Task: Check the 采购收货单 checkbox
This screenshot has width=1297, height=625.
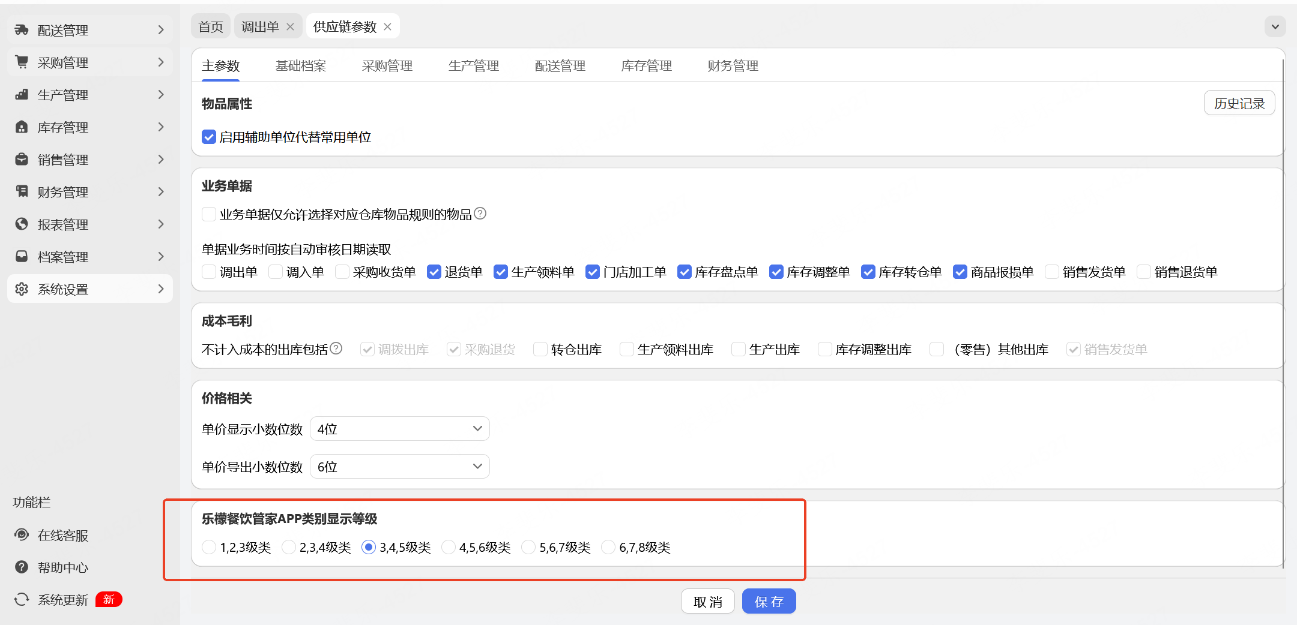Action: (342, 272)
